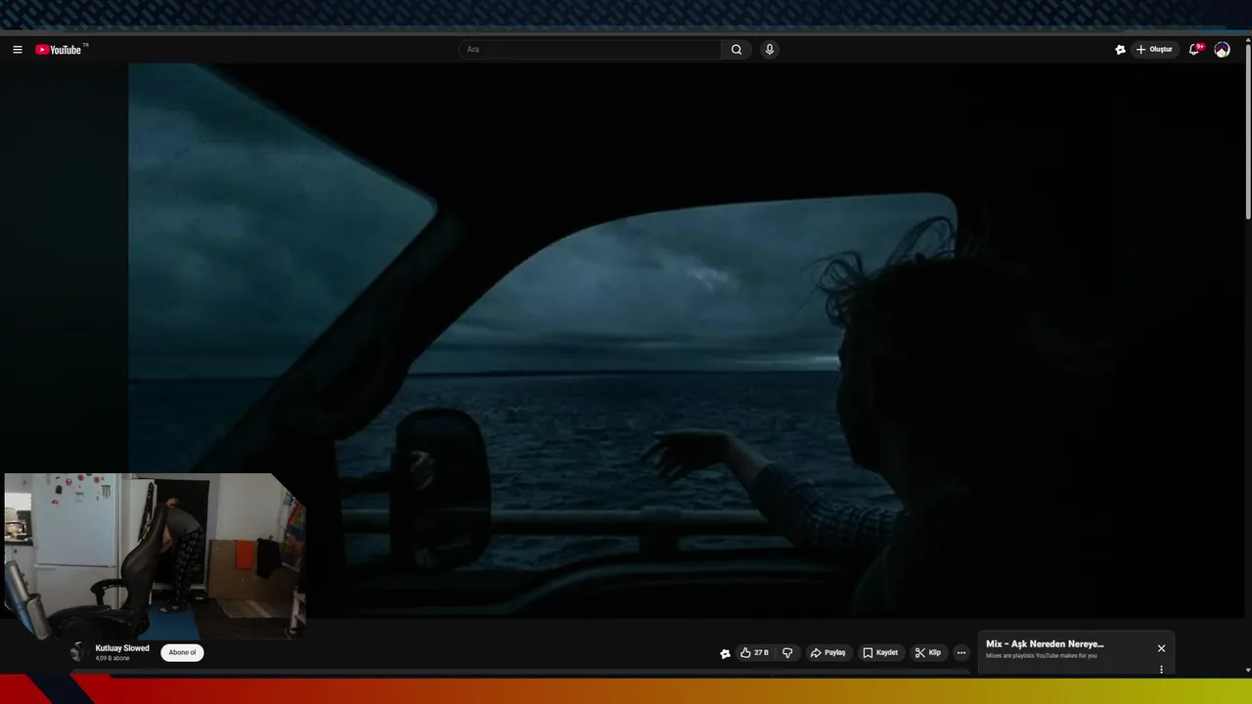Open the account avatar menu
The width and height of the screenshot is (1252, 704).
(1222, 50)
